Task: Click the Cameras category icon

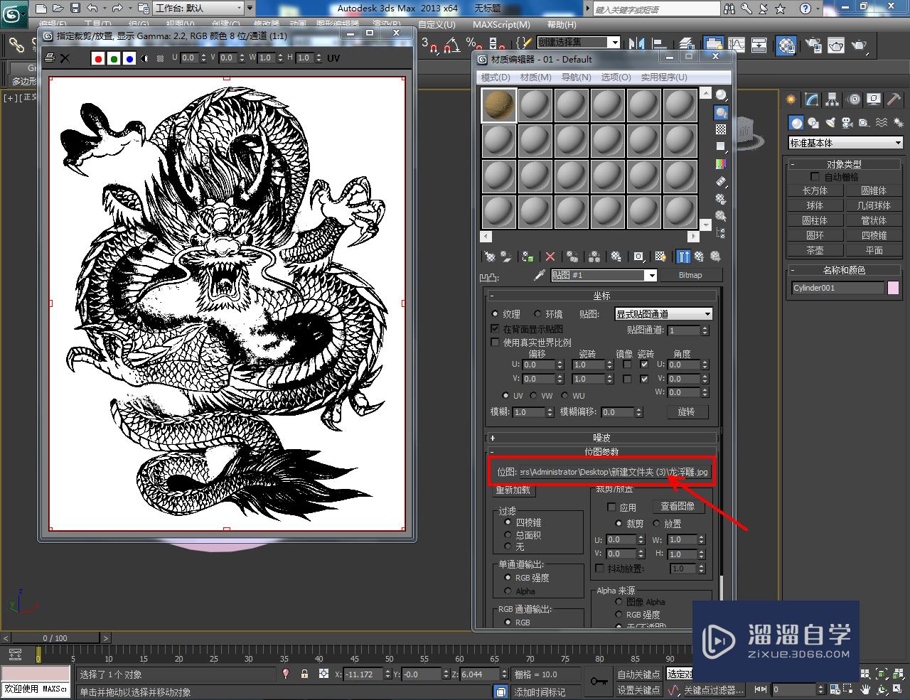Action: 846,123
